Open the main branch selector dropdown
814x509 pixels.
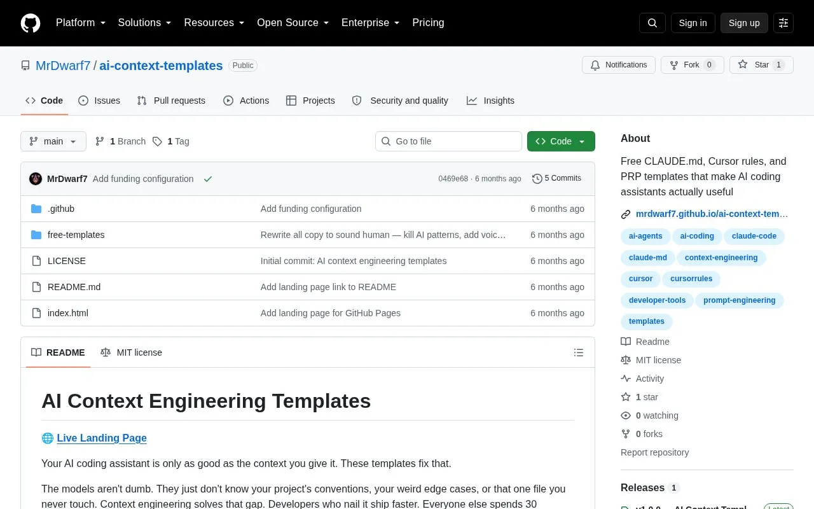pyautogui.click(x=53, y=141)
